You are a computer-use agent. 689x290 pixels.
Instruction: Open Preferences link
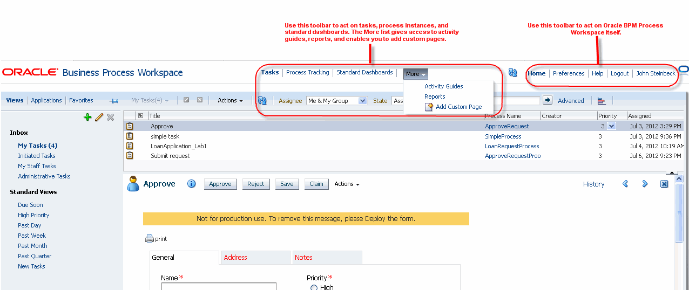click(569, 73)
